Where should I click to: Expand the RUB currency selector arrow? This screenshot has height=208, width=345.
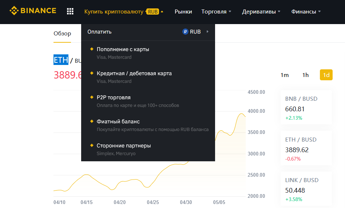pos(207,32)
